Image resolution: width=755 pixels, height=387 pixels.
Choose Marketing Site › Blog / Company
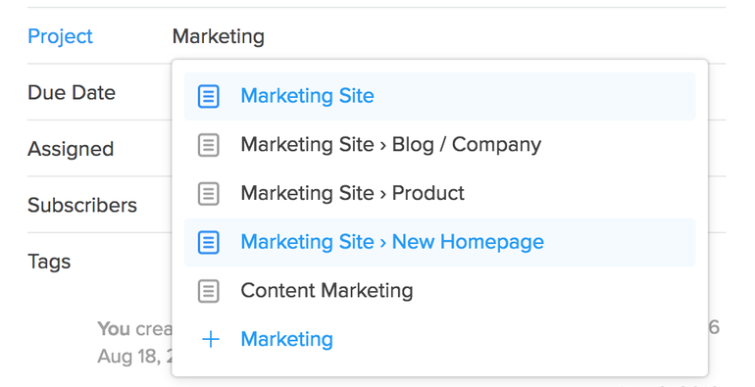click(439, 145)
